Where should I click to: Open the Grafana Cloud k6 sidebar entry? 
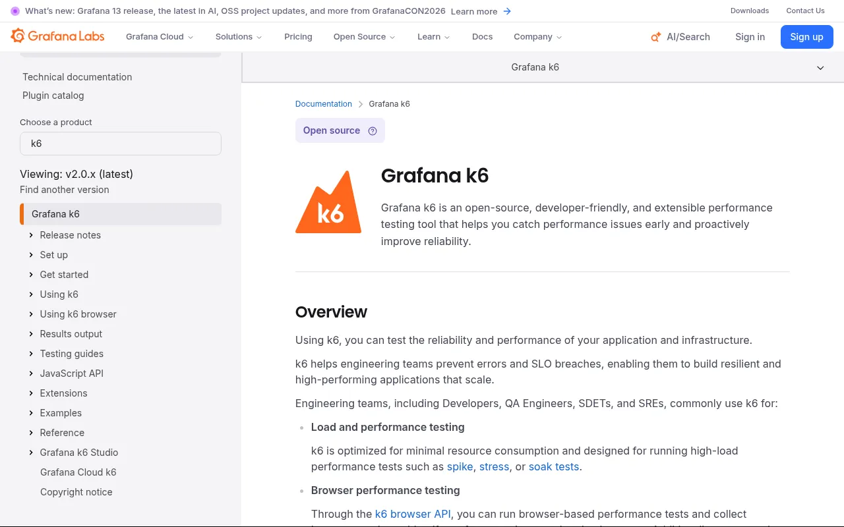[x=78, y=472]
